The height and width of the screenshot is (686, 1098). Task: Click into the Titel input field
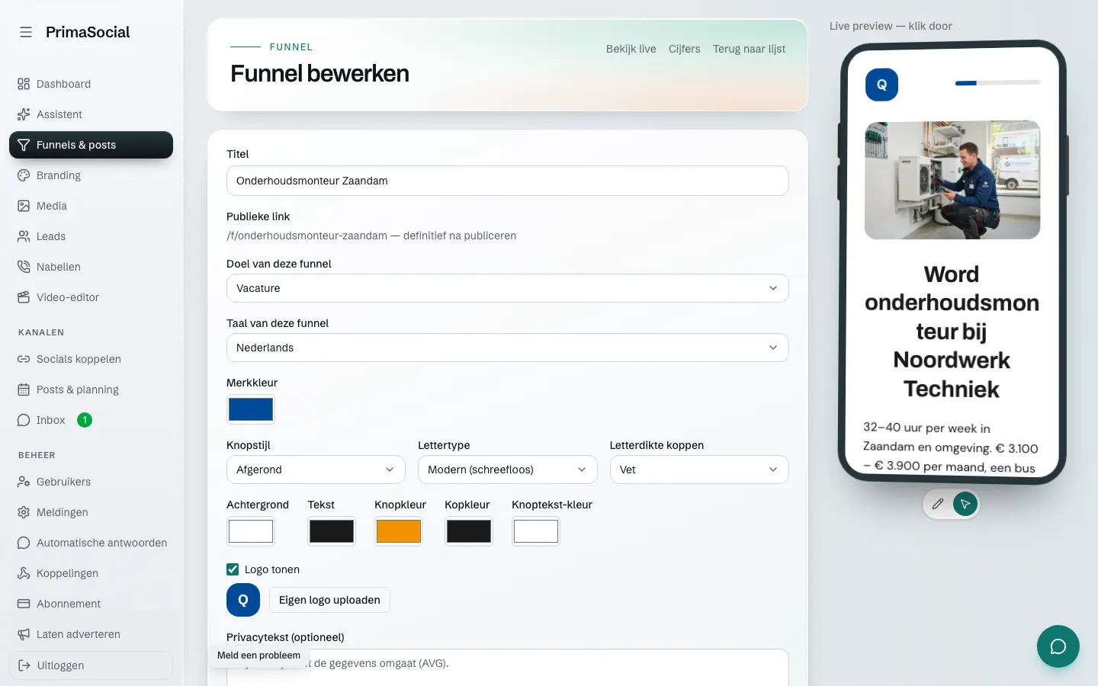click(x=508, y=181)
